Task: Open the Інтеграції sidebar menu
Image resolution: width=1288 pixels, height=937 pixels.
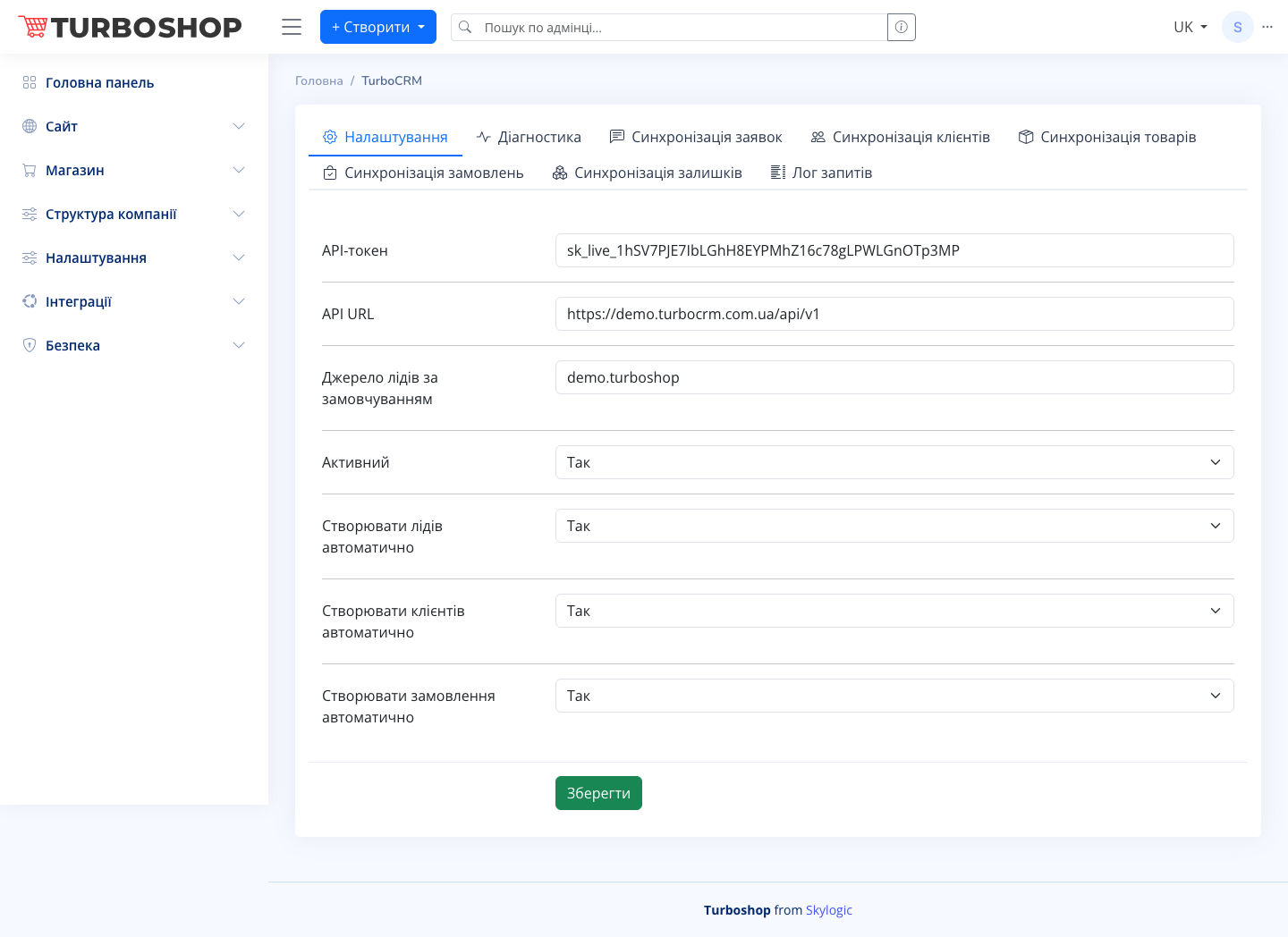Action: [x=134, y=301]
